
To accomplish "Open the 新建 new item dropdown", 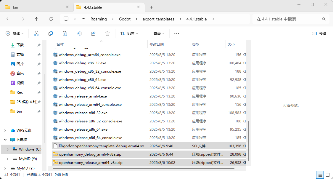I will coord(15,33).
